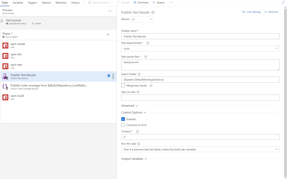Switch to the Variables tab
290x179 pixels.
coord(18,3)
